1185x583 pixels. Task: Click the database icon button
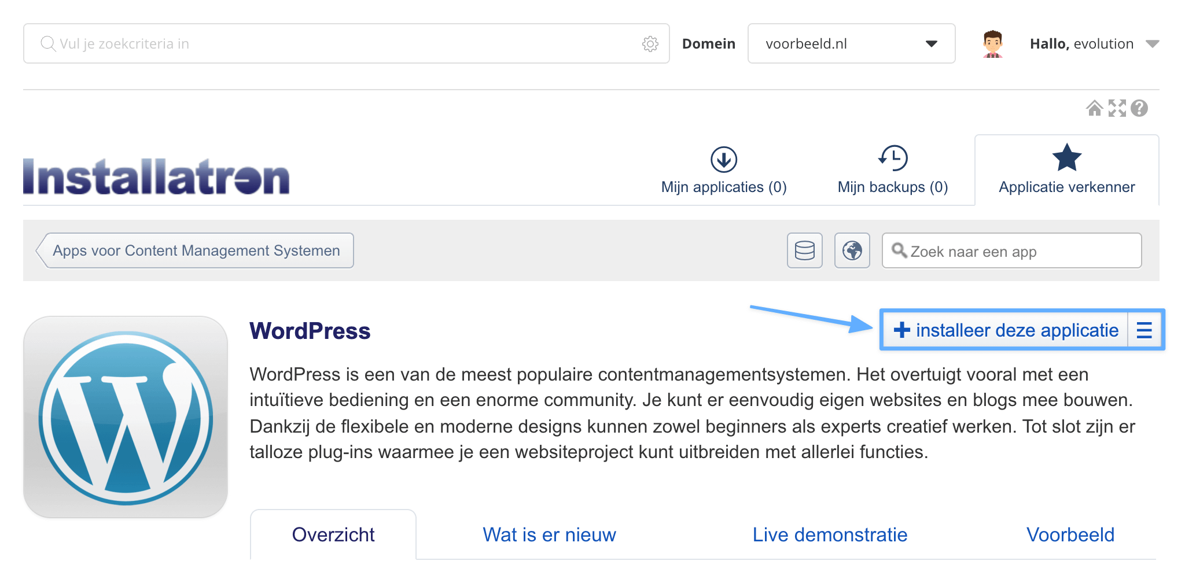click(x=805, y=250)
